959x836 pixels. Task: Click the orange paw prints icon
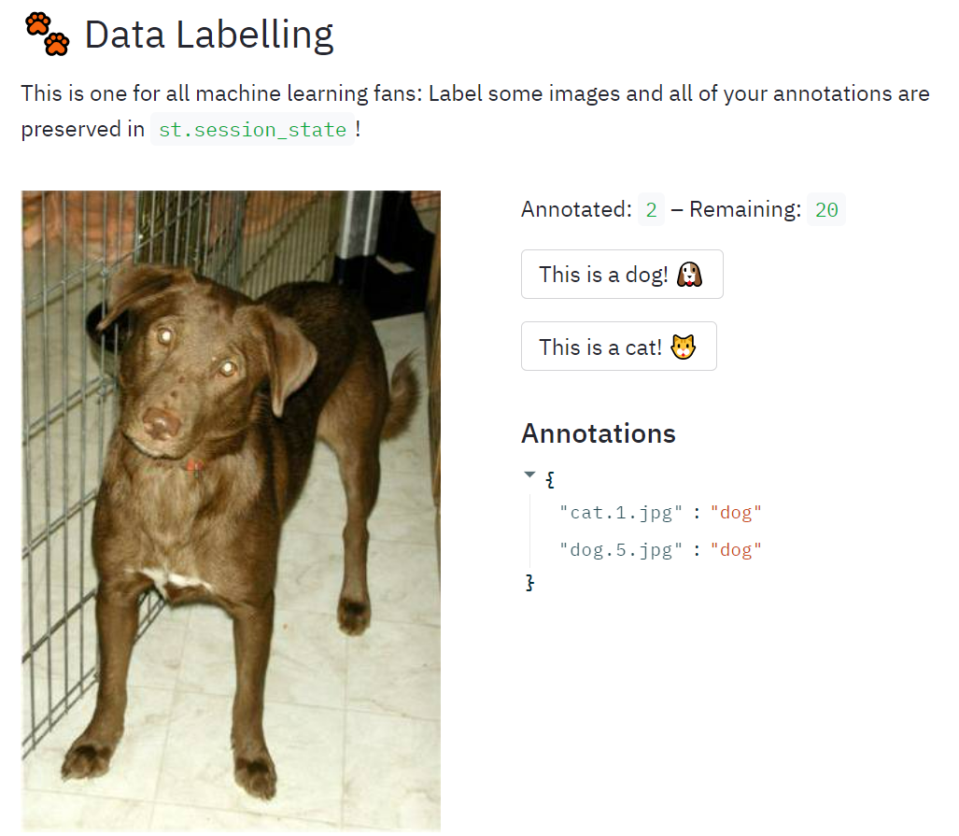47,34
